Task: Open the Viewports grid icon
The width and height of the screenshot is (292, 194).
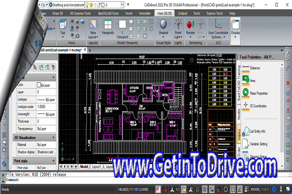Action: [108, 24]
